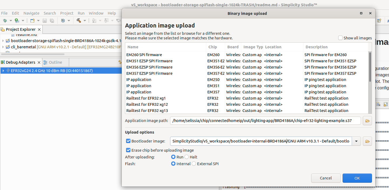Click the New wizard toolbar icon

tap(32, 21)
